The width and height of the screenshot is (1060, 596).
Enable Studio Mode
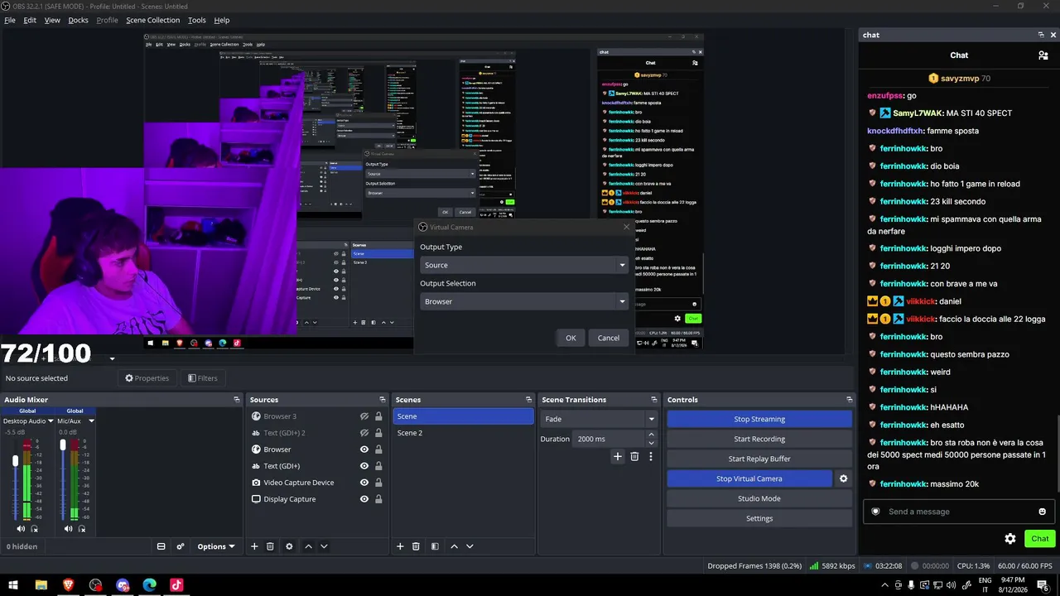pyautogui.click(x=759, y=498)
